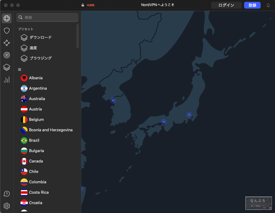Viewport: 275px width, 213px height.
Task: Open the target radar monitor icon
Action: click(x=7, y=55)
